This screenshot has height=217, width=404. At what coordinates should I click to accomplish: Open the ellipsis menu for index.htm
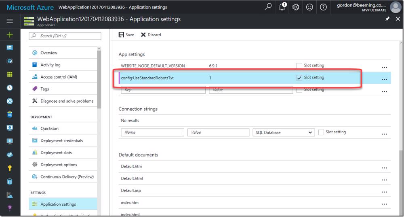385,204
